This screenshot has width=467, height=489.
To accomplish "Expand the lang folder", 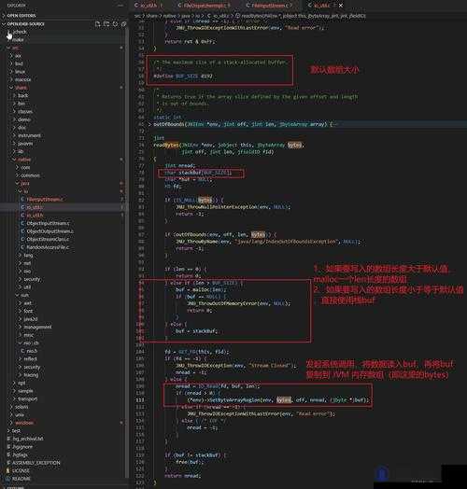I will [26, 255].
